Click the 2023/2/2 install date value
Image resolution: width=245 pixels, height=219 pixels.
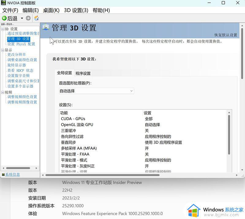pyautogui.click(x=71, y=198)
